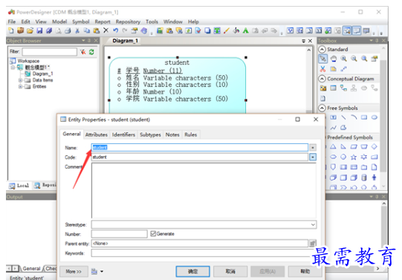Collapse the Conceptual Diagram toolbox section
402x280 pixels.
point(322,79)
